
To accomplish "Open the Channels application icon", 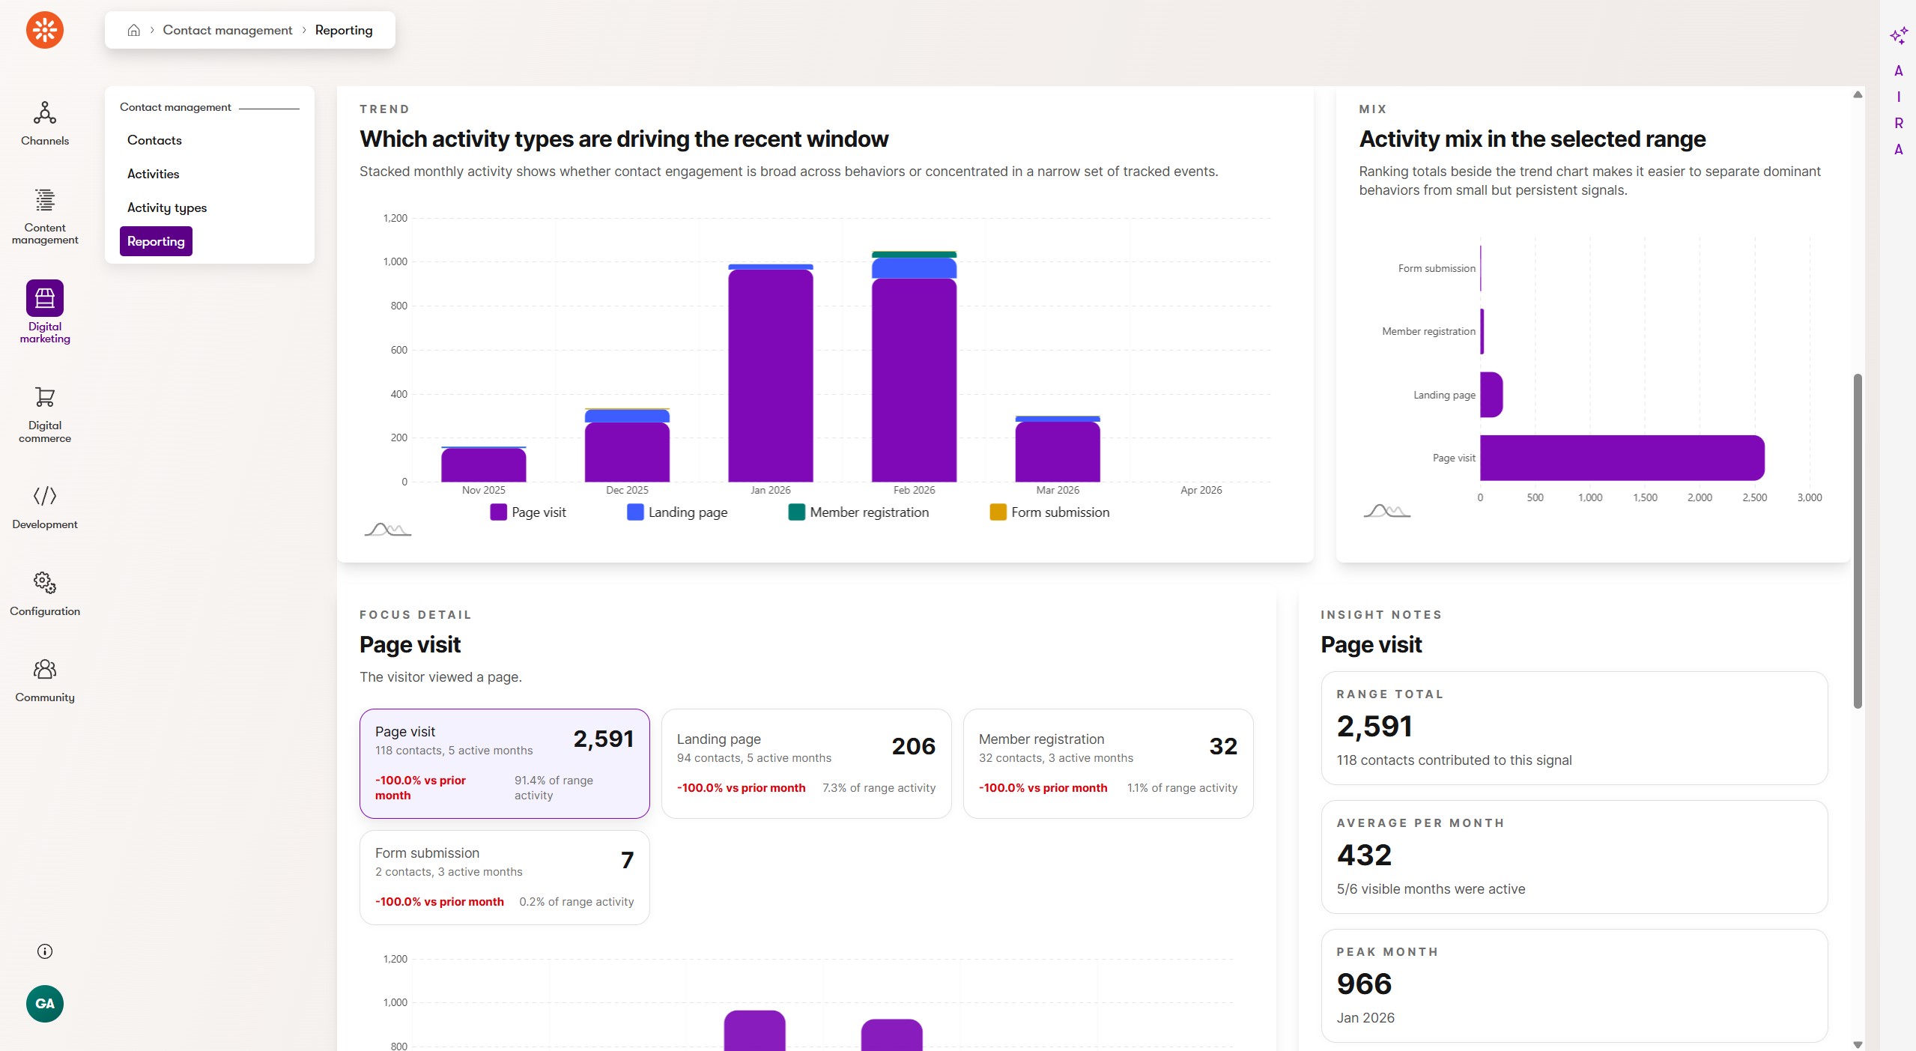I will 45,114.
